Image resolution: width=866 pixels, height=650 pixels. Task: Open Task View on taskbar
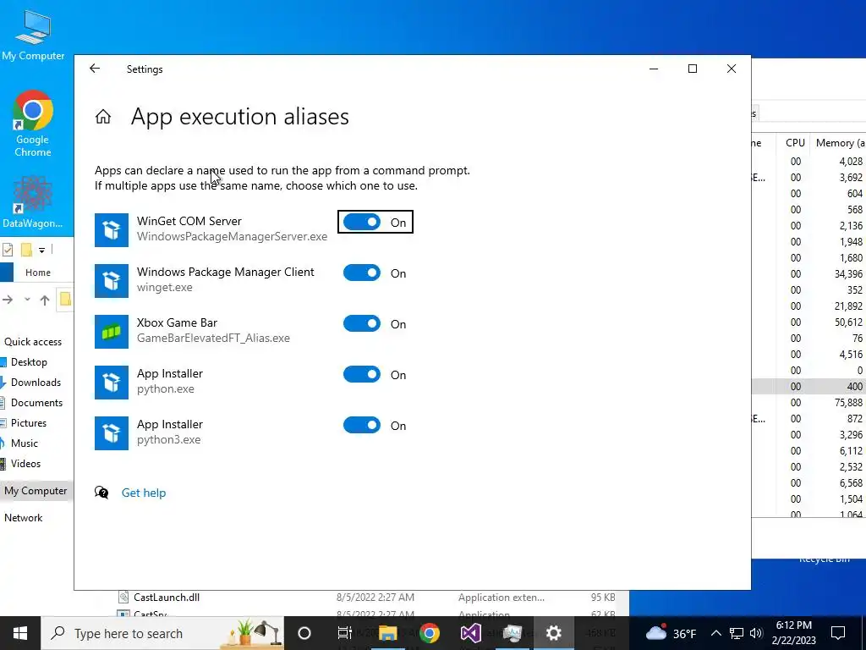(x=345, y=633)
